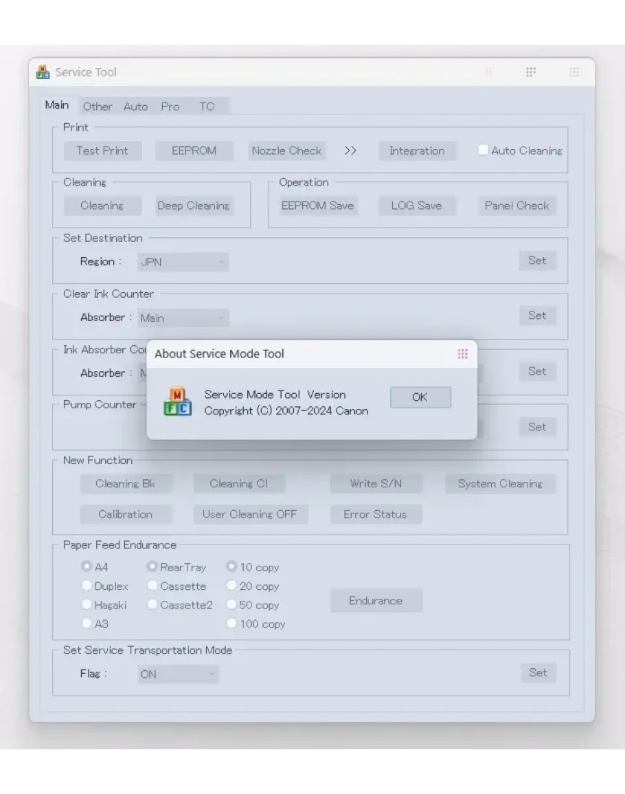Click the Nozzle Check button
This screenshot has width=625, height=794.
[x=286, y=151]
